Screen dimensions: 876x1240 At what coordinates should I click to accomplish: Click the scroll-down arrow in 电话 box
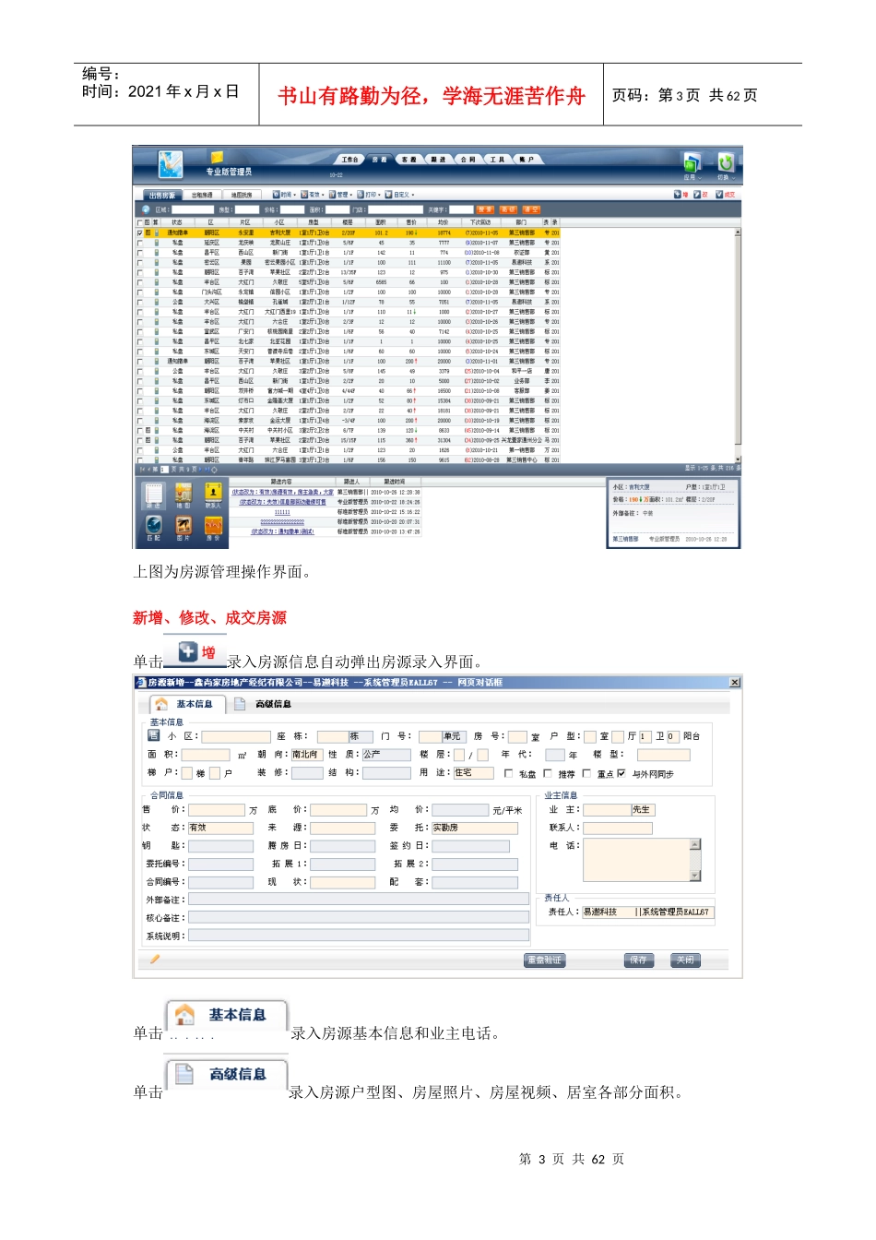695,875
